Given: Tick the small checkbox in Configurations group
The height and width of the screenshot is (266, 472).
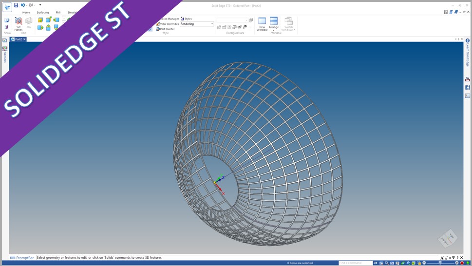Looking at the screenshot, I should (250, 27).
